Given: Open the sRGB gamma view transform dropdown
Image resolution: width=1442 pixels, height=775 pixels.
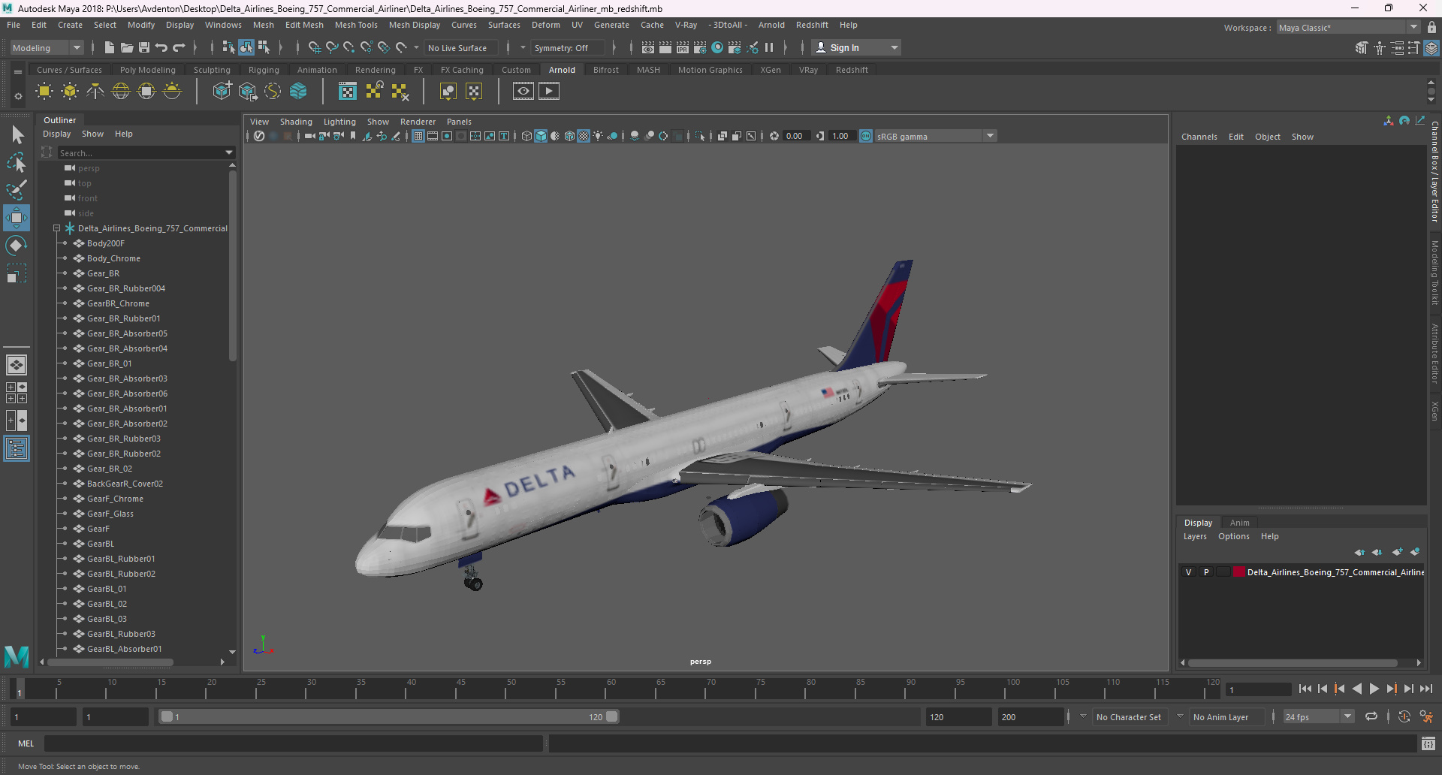Looking at the screenshot, I should (990, 136).
